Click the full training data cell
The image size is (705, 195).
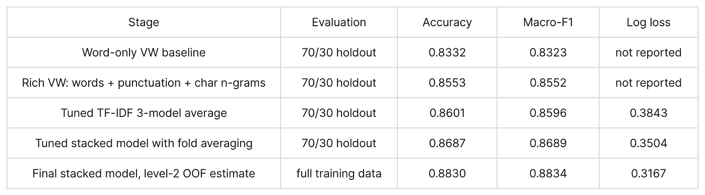click(x=339, y=173)
